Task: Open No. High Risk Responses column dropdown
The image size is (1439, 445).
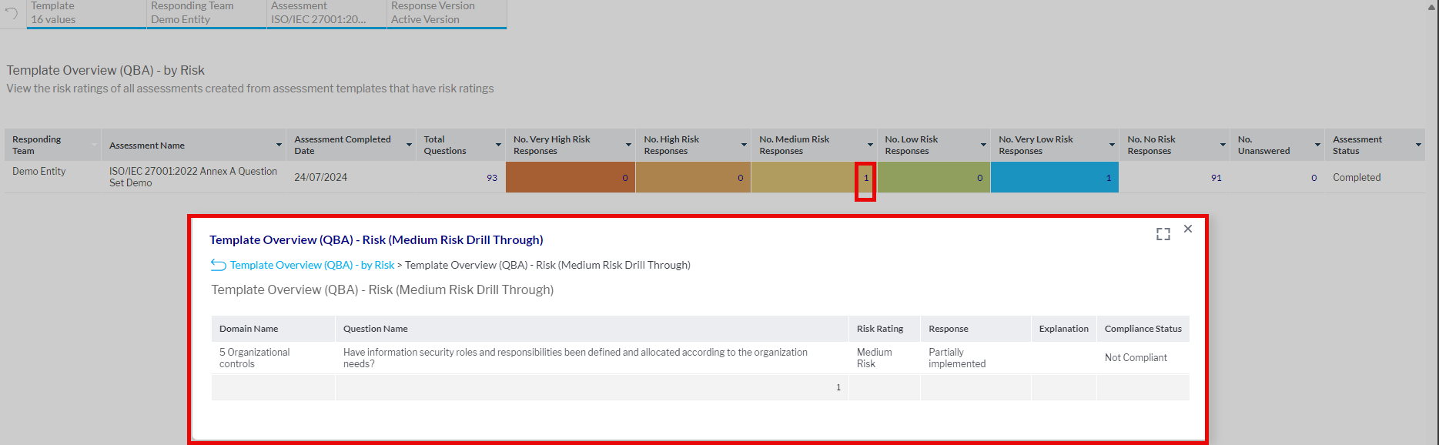Action: (x=744, y=145)
